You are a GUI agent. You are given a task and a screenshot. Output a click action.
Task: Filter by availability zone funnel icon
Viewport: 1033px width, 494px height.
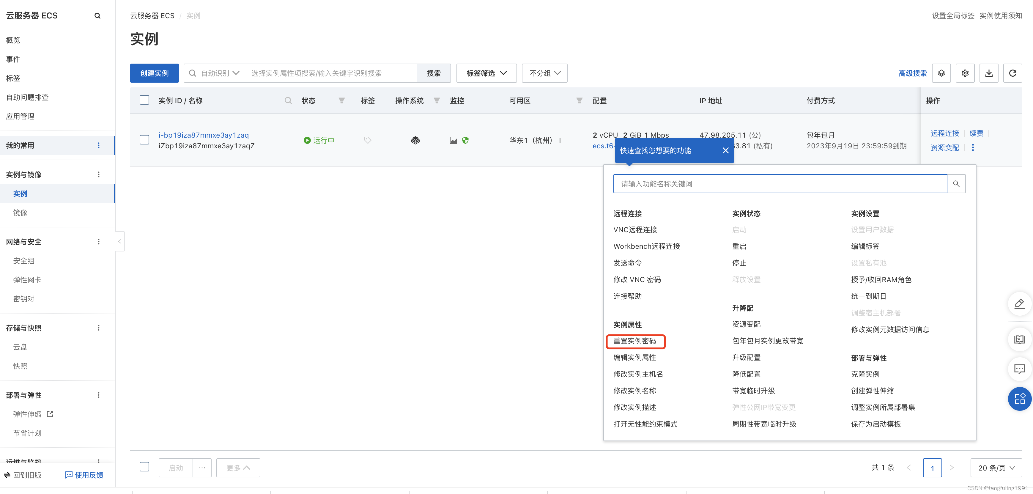[579, 100]
